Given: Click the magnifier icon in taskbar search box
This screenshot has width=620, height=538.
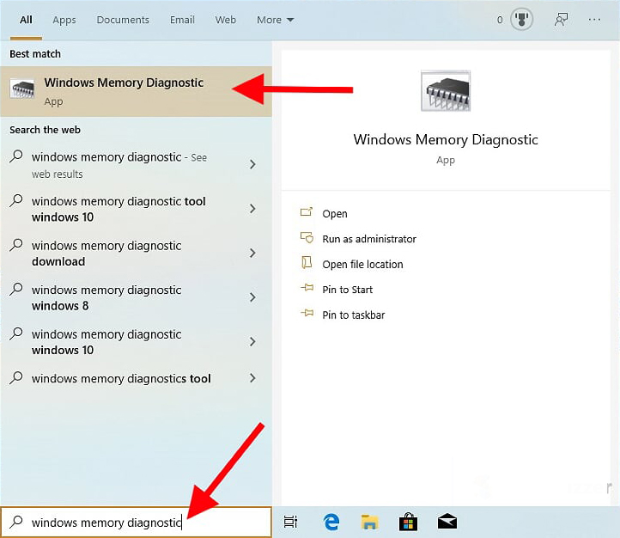Looking at the screenshot, I should click(16, 522).
